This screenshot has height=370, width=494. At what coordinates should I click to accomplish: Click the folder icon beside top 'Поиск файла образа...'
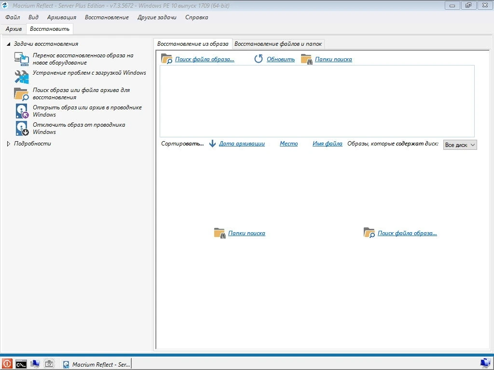click(166, 59)
